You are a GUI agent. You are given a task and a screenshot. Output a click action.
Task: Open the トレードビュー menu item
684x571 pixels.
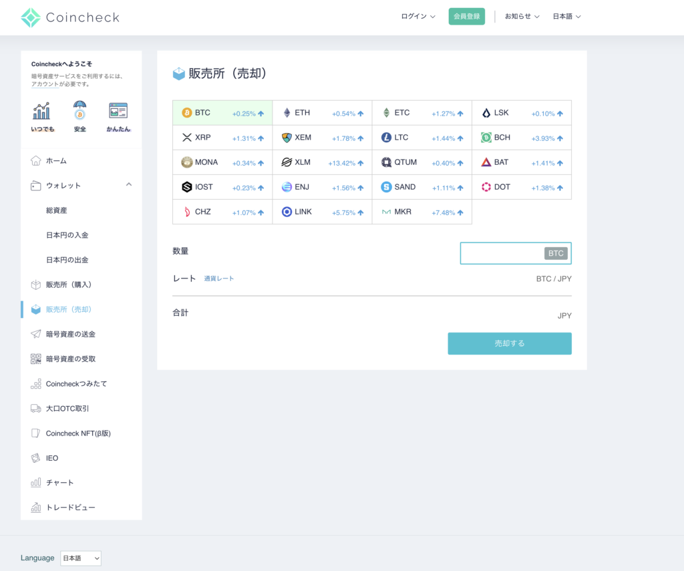[71, 508]
